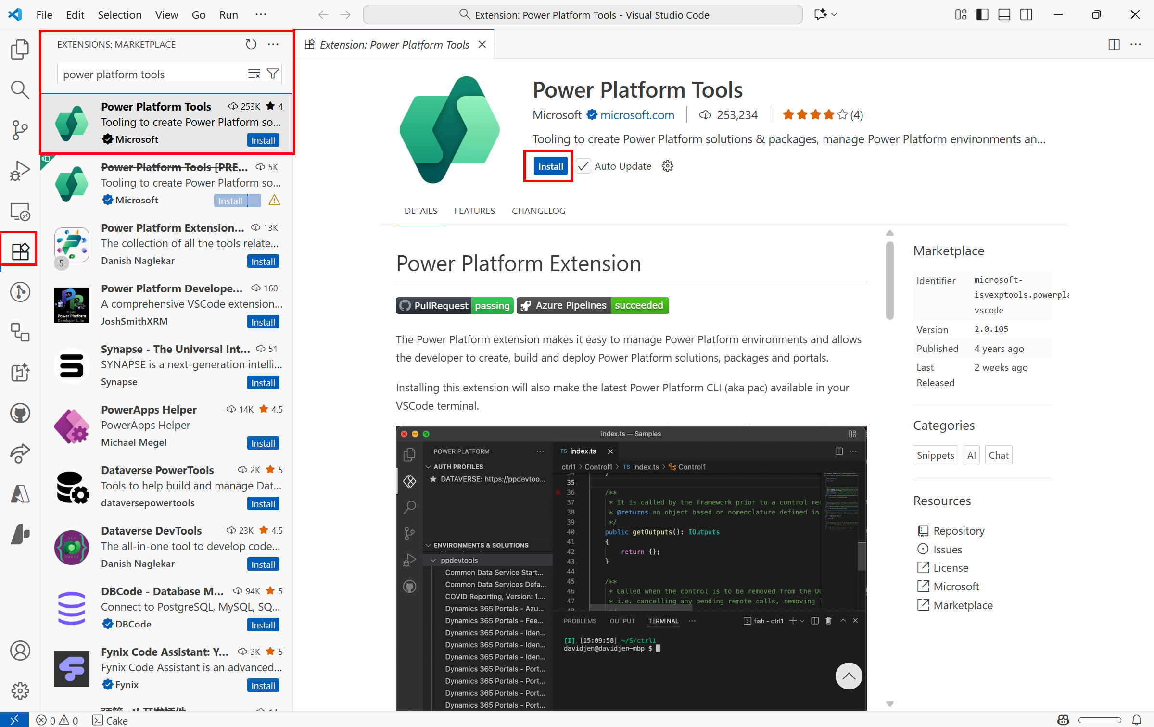Open the Search view in the activity bar
Image resolution: width=1154 pixels, height=727 pixels.
click(20, 89)
